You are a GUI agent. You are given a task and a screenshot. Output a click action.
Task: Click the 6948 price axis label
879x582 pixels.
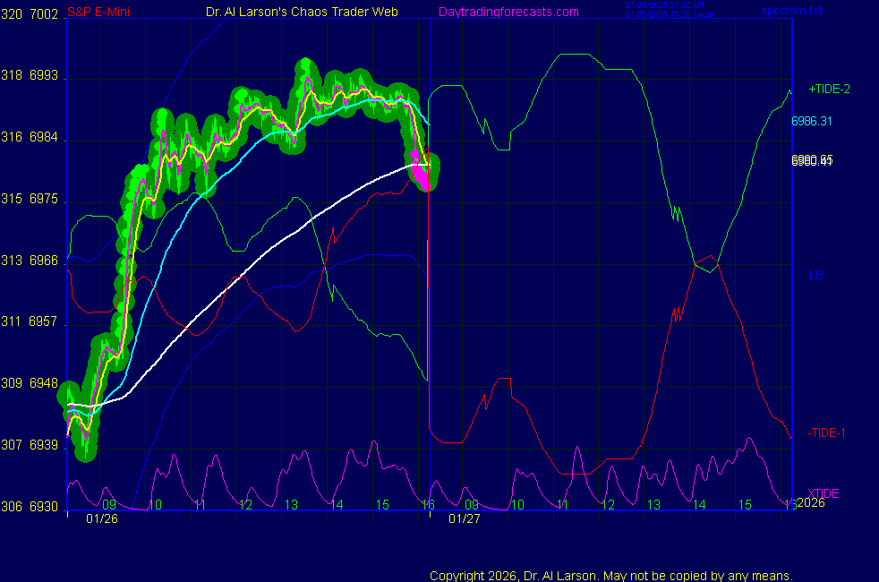[44, 384]
